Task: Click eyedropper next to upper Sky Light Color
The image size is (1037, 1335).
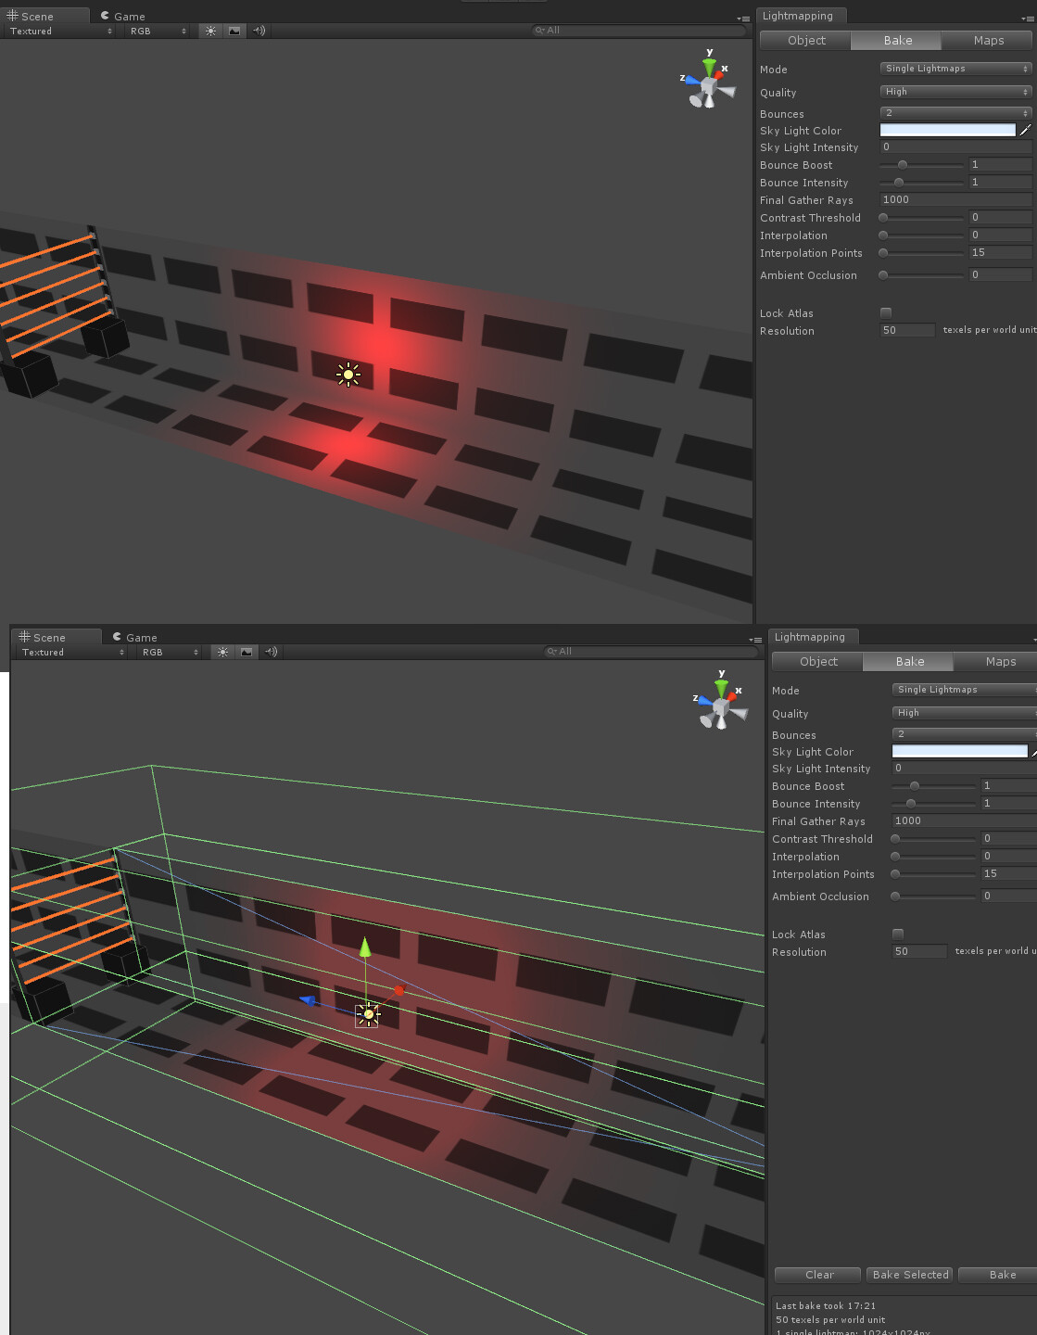Action: coord(1025,130)
